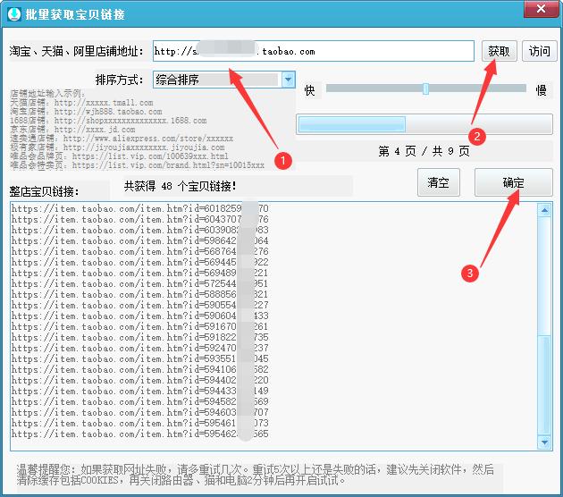Image resolution: width=563 pixels, height=497 pixels.
Task: Click the app icon in title bar
Action: [x=14, y=14]
